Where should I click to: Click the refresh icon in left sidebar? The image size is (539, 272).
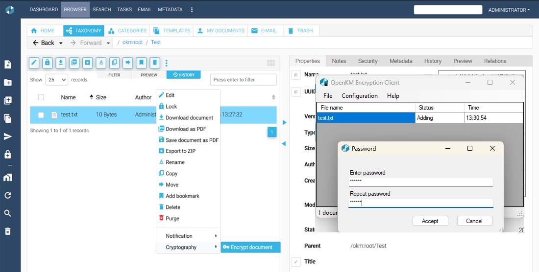[7, 195]
